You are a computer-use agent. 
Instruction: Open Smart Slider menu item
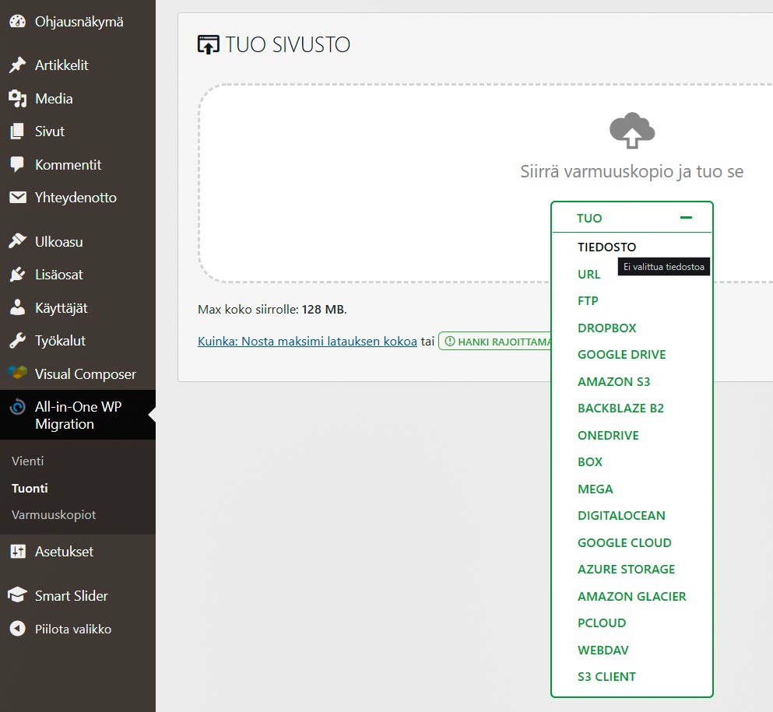[x=78, y=595]
